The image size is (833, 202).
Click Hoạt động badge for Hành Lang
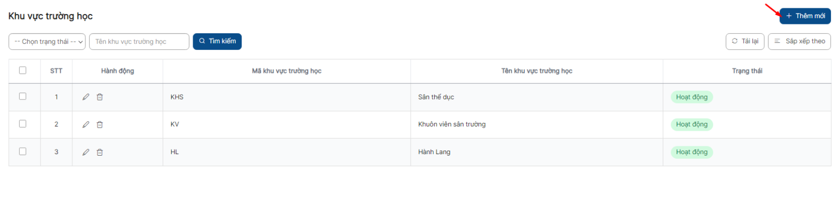pos(692,152)
